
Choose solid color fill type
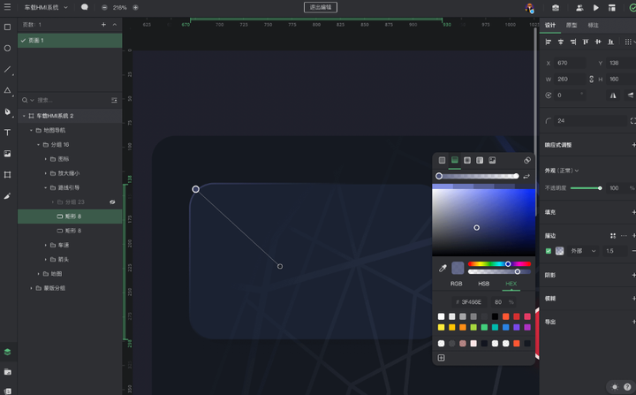[x=443, y=160]
